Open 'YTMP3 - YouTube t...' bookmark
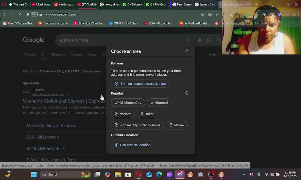 [x=124, y=23]
